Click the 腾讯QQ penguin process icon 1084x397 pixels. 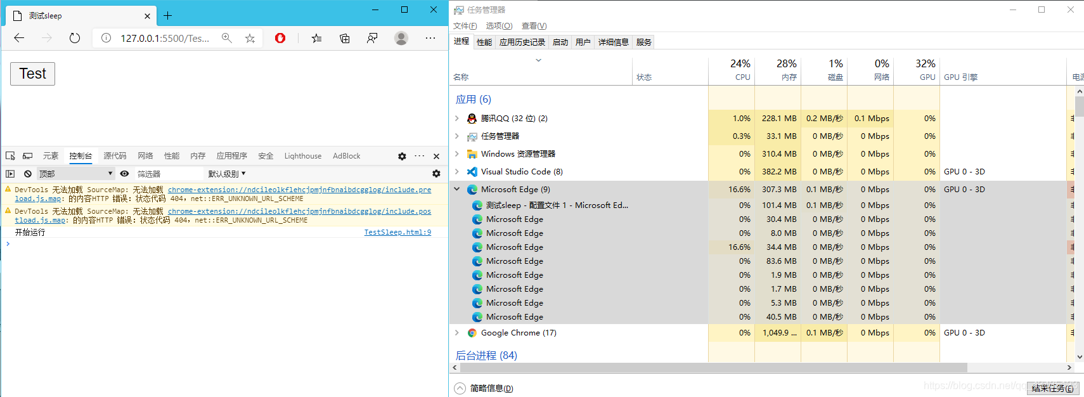(x=472, y=119)
